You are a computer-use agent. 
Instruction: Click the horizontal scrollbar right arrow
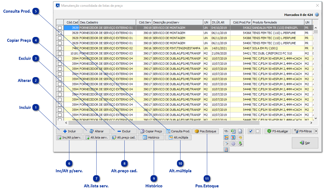(311, 123)
